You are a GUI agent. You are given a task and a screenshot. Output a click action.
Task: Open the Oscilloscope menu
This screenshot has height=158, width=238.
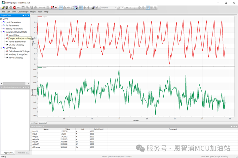tap(23, 12)
